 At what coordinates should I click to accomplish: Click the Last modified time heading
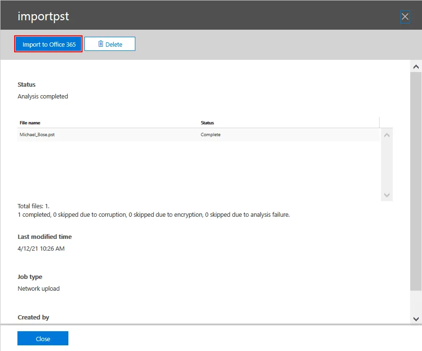click(45, 237)
